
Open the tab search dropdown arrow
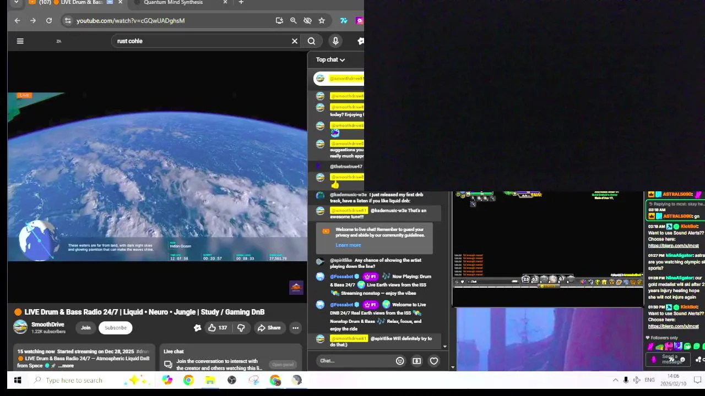click(x=16, y=3)
